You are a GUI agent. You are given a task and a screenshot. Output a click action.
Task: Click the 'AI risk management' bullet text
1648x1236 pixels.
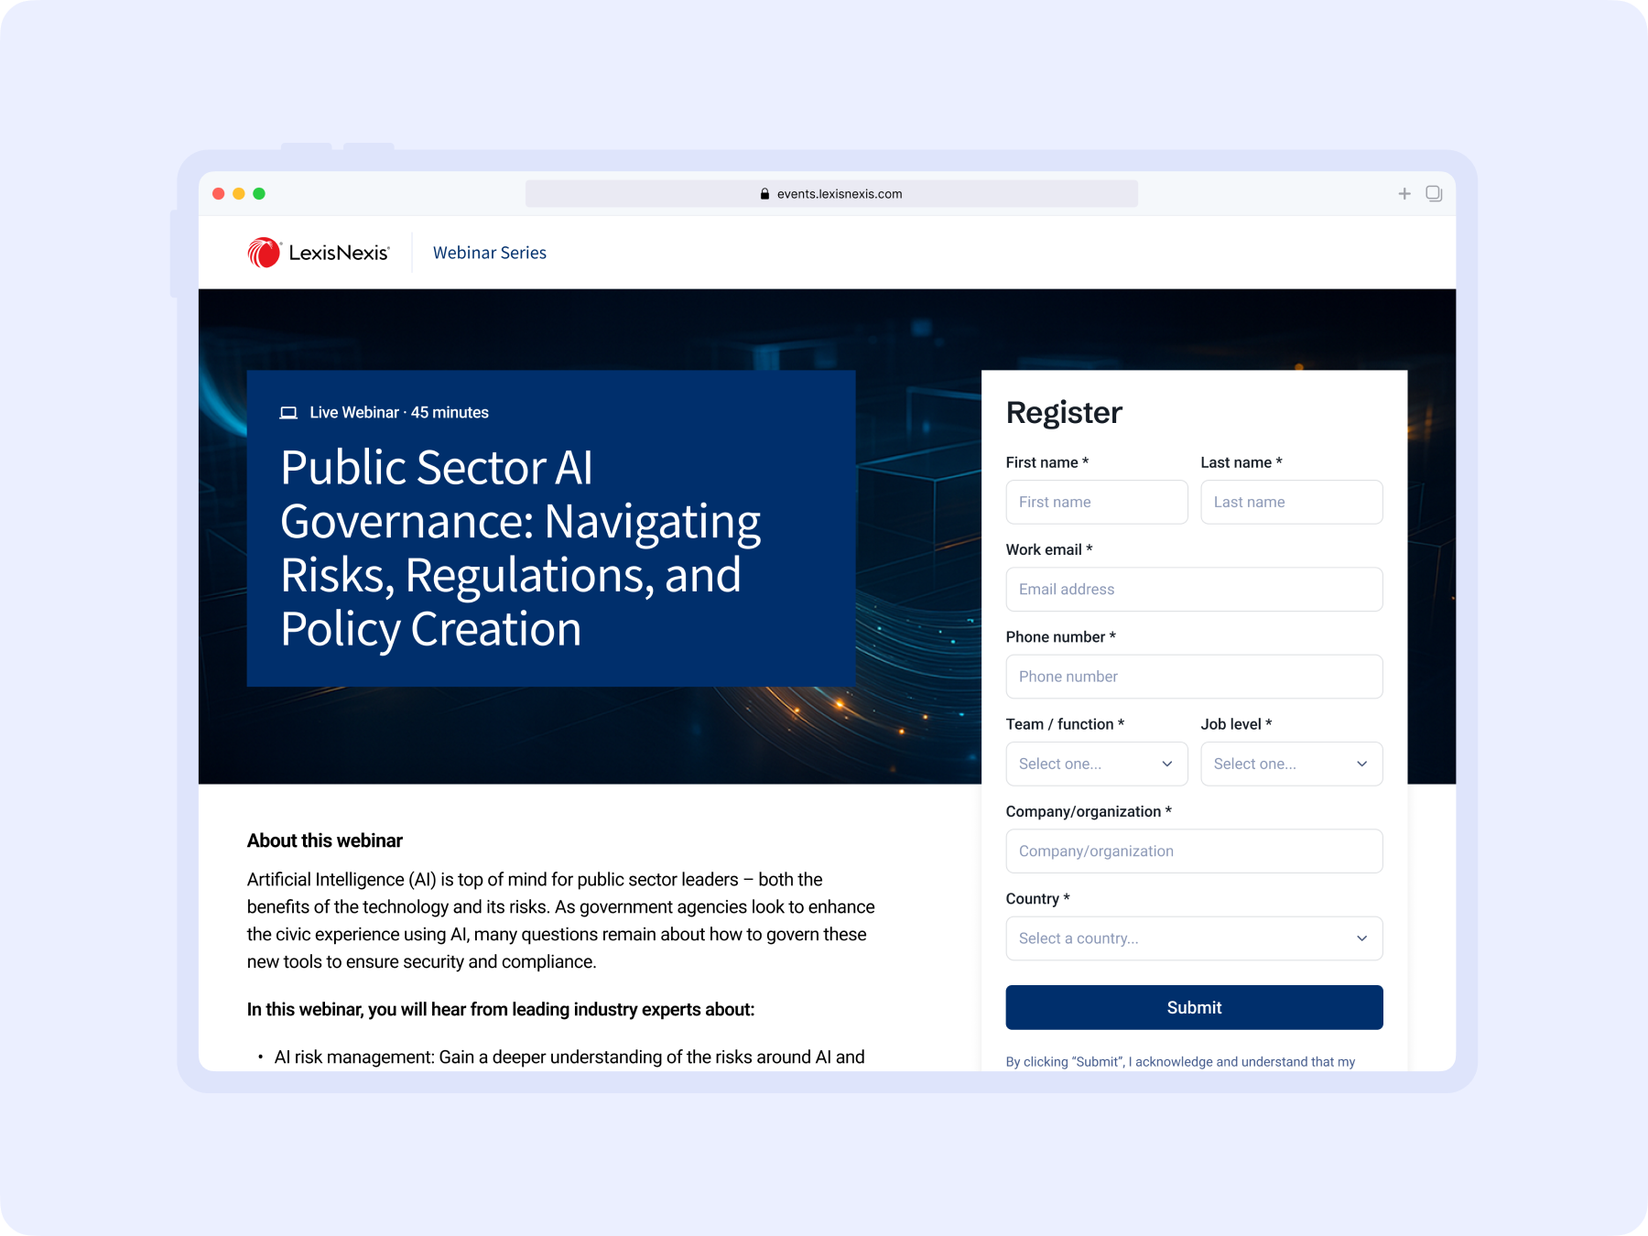tap(569, 1057)
